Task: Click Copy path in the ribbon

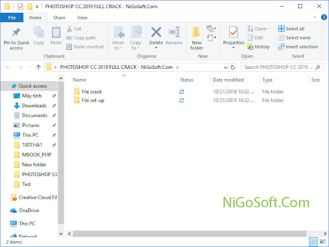Action: click(x=81, y=37)
